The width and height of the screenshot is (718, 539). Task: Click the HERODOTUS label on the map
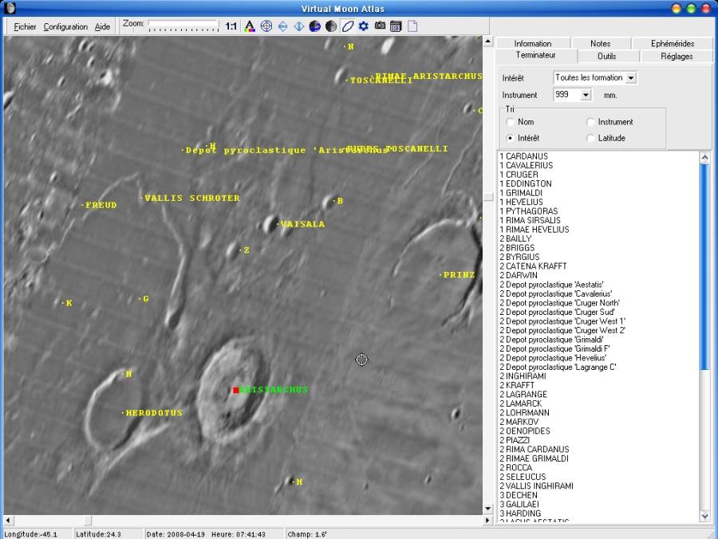(154, 413)
